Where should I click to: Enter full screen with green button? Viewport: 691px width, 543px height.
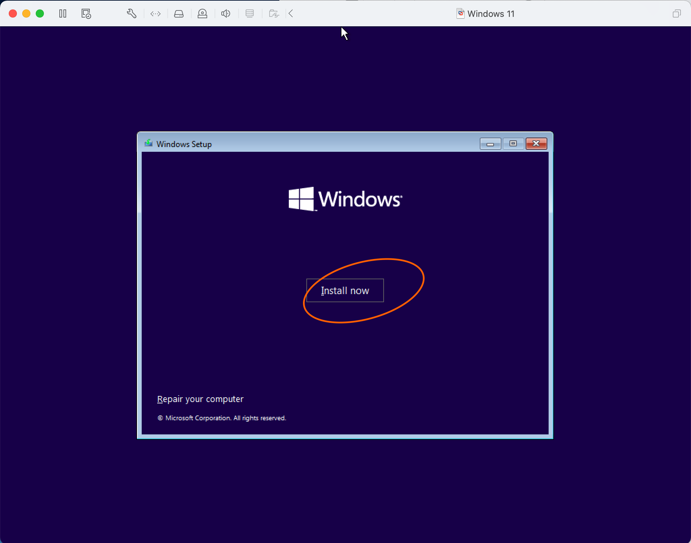click(x=40, y=13)
